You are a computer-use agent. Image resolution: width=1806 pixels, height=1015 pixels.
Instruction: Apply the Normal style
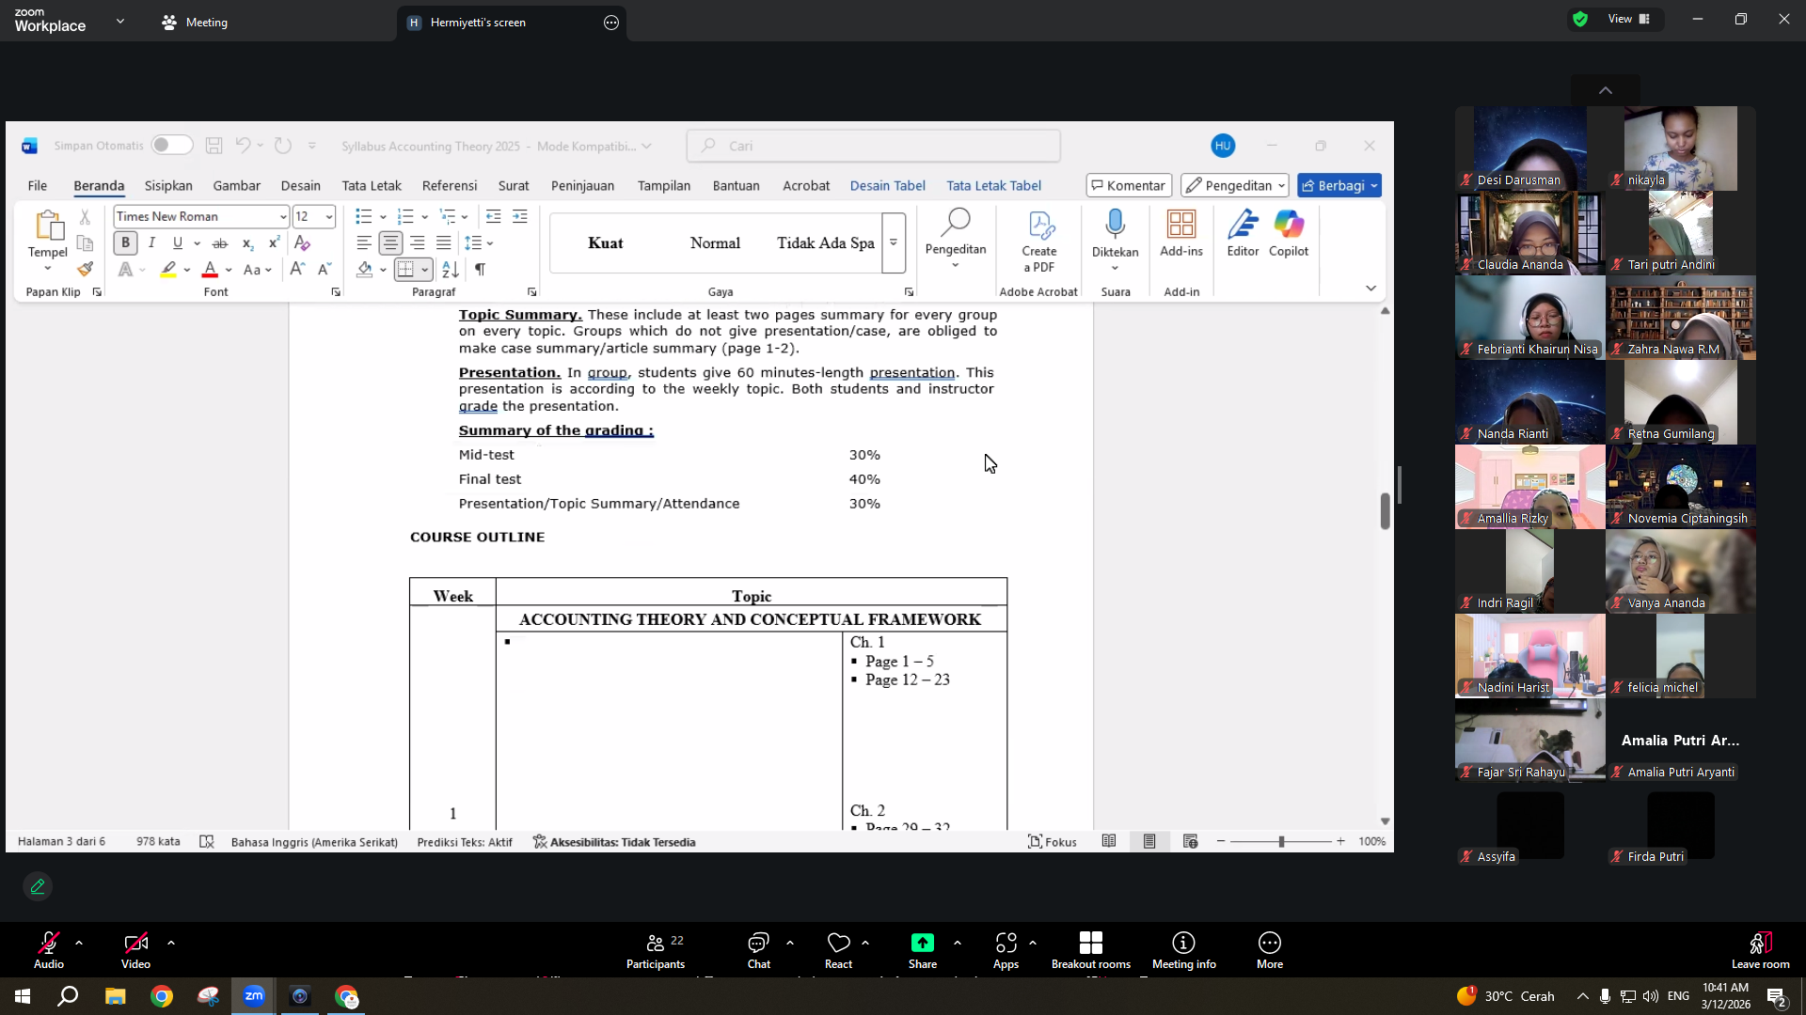point(715,242)
